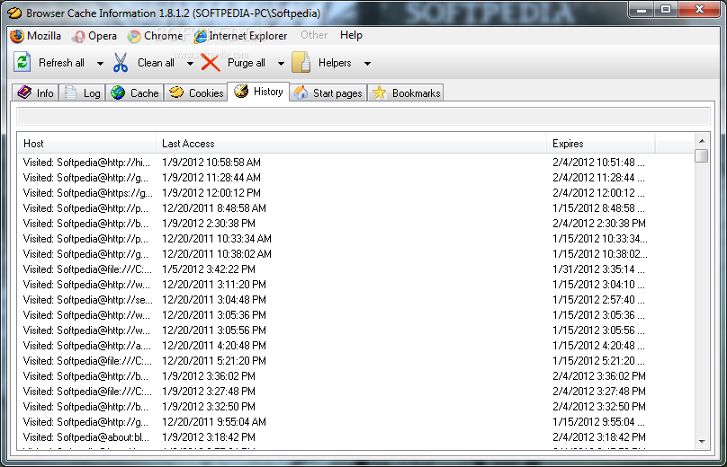Open the Opera menu
This screenshot has width=727, height=467.
pos(95,36)
